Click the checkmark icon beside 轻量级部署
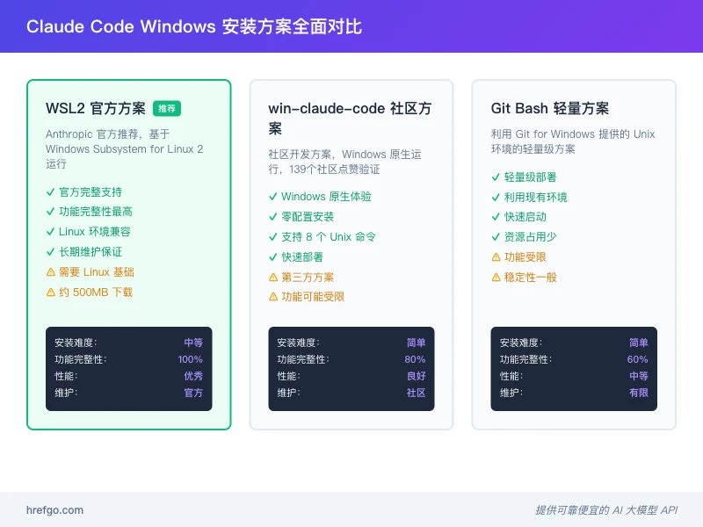 pyautogui.click(x=496, y=177)
